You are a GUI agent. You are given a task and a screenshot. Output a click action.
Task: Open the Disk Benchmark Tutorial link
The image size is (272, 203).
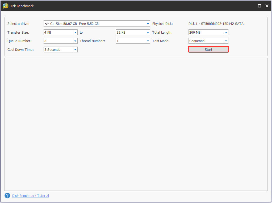pyautogui.click(x=31, y=196)
